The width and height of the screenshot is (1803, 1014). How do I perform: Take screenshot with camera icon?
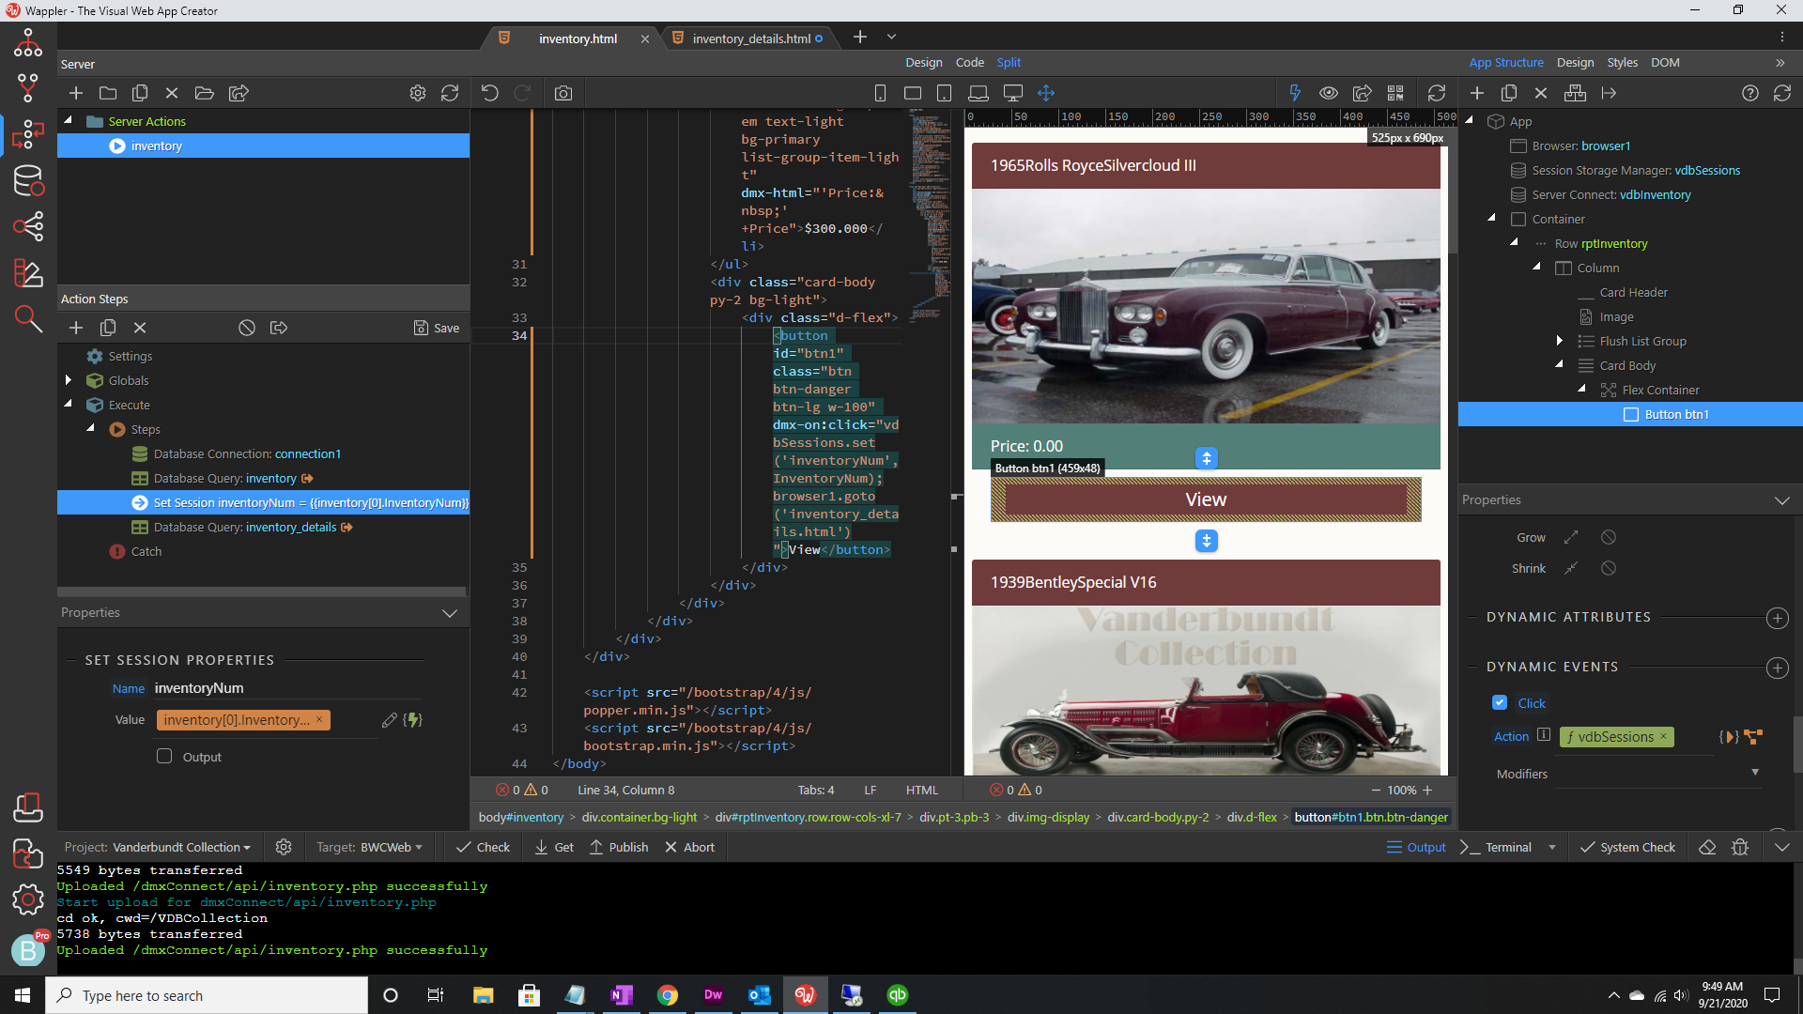point(563,93)
